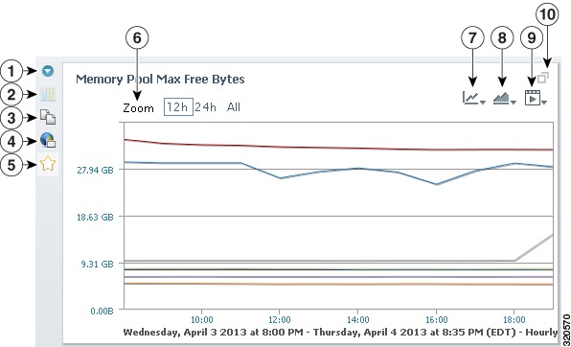The image size is (571, 347).
Task: Select the 24h zoom range
Action: tap(206, 107)
